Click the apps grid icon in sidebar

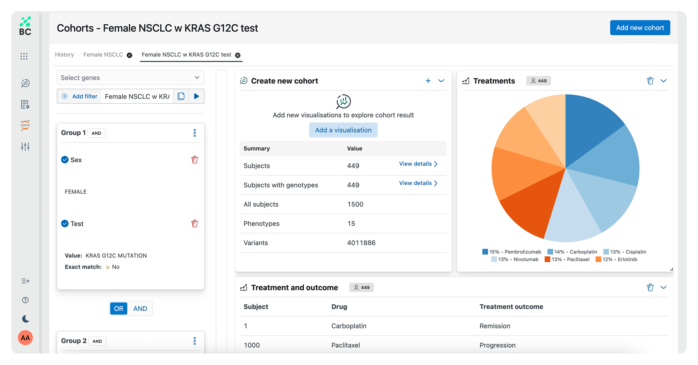point(24,56)
